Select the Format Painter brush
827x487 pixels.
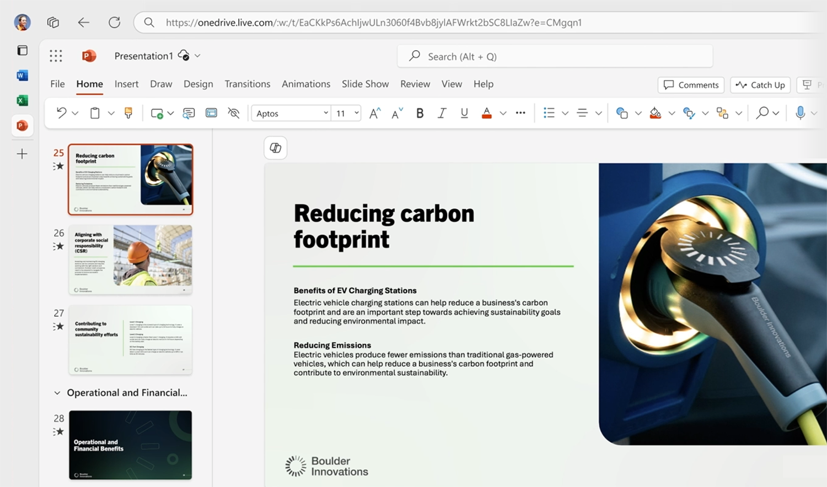128,113
